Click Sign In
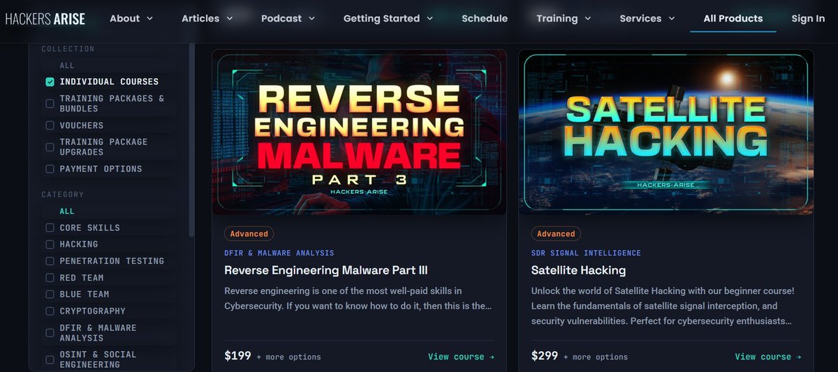This screenshot has height=372, width=838. coord(808,19)
